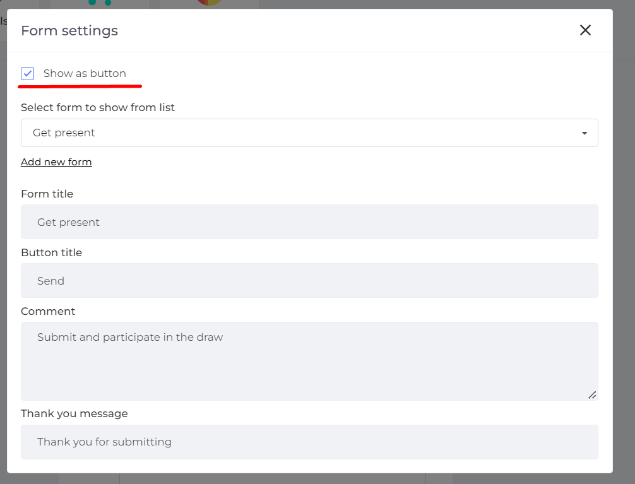Click the 'Comment' field label
The image size is (635, 484).
click(48, 312)
